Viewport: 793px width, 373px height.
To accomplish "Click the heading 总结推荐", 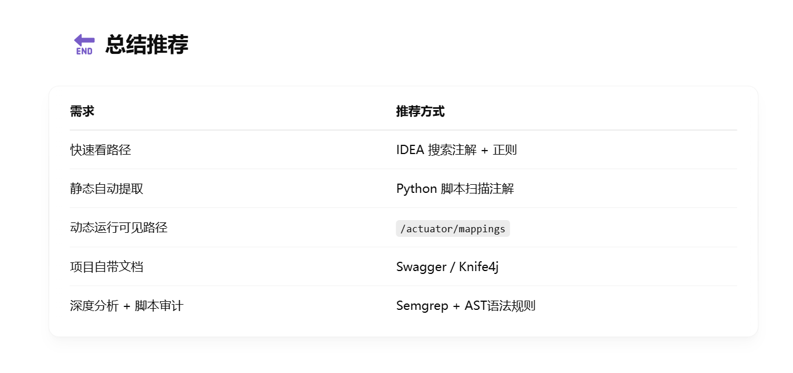I will 147,45.
